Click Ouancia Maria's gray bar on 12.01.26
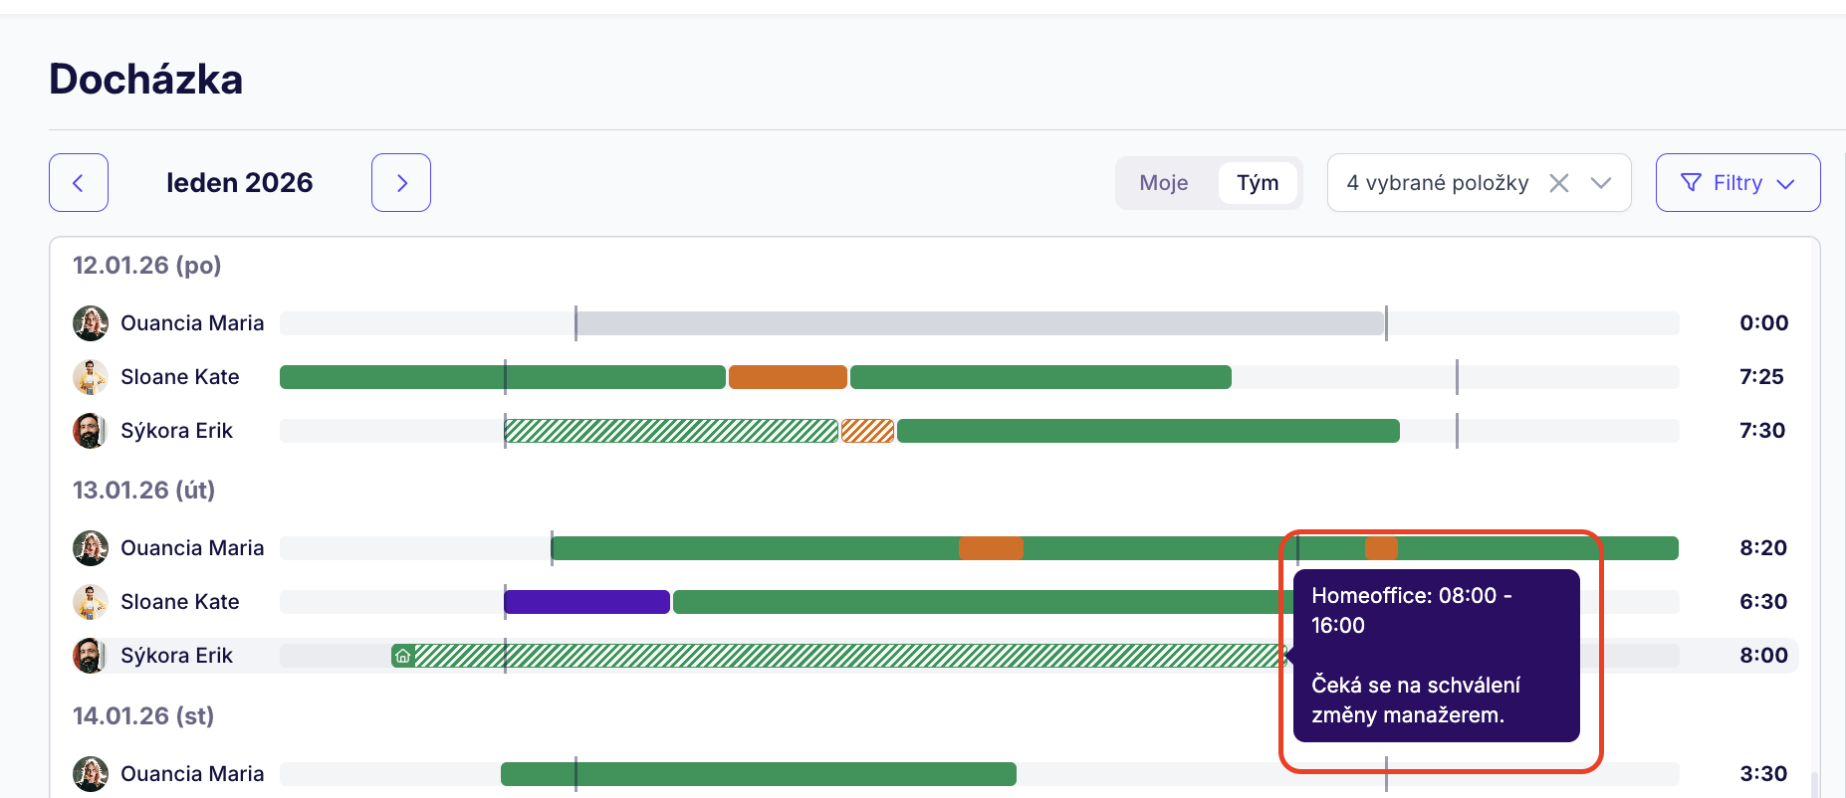 point(980,323)
